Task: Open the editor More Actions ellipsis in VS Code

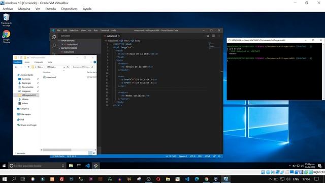Action: point(219,36)
